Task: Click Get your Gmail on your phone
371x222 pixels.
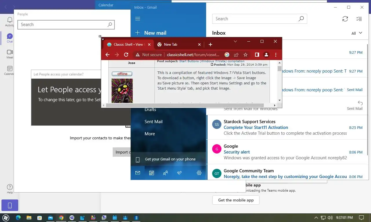Action: tap(168, 159)
